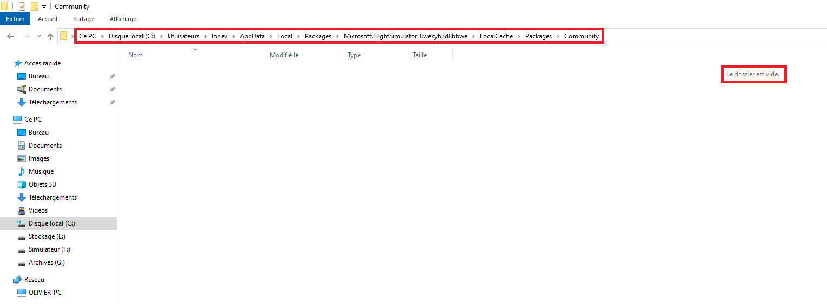Expand the chevron after Utilisateurs breadcrumb
Screen dimensions: 827x304
(206, 36)
